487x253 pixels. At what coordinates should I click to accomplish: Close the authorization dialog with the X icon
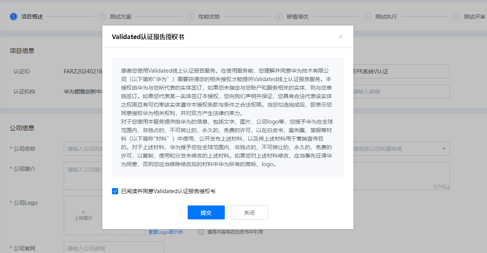click(340, 37)
